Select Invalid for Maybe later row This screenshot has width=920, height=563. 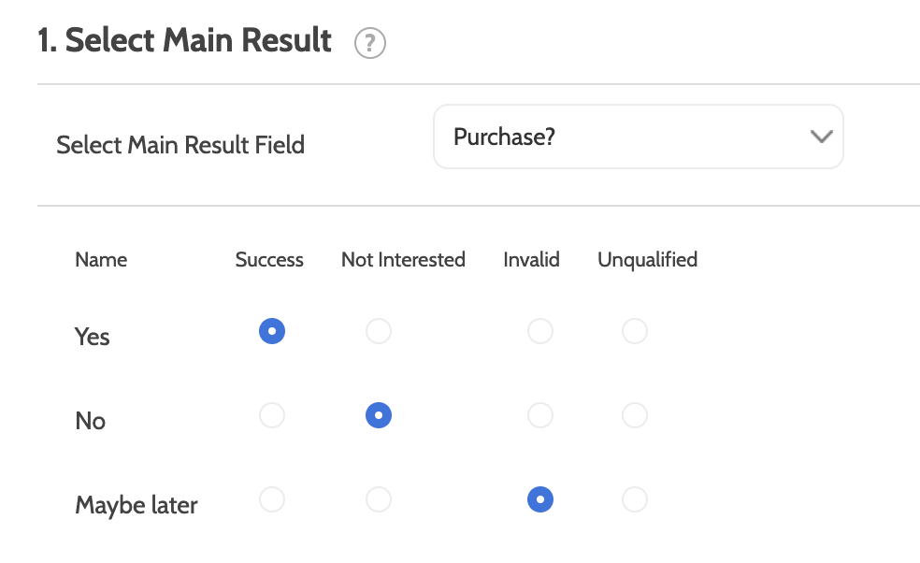540,500
